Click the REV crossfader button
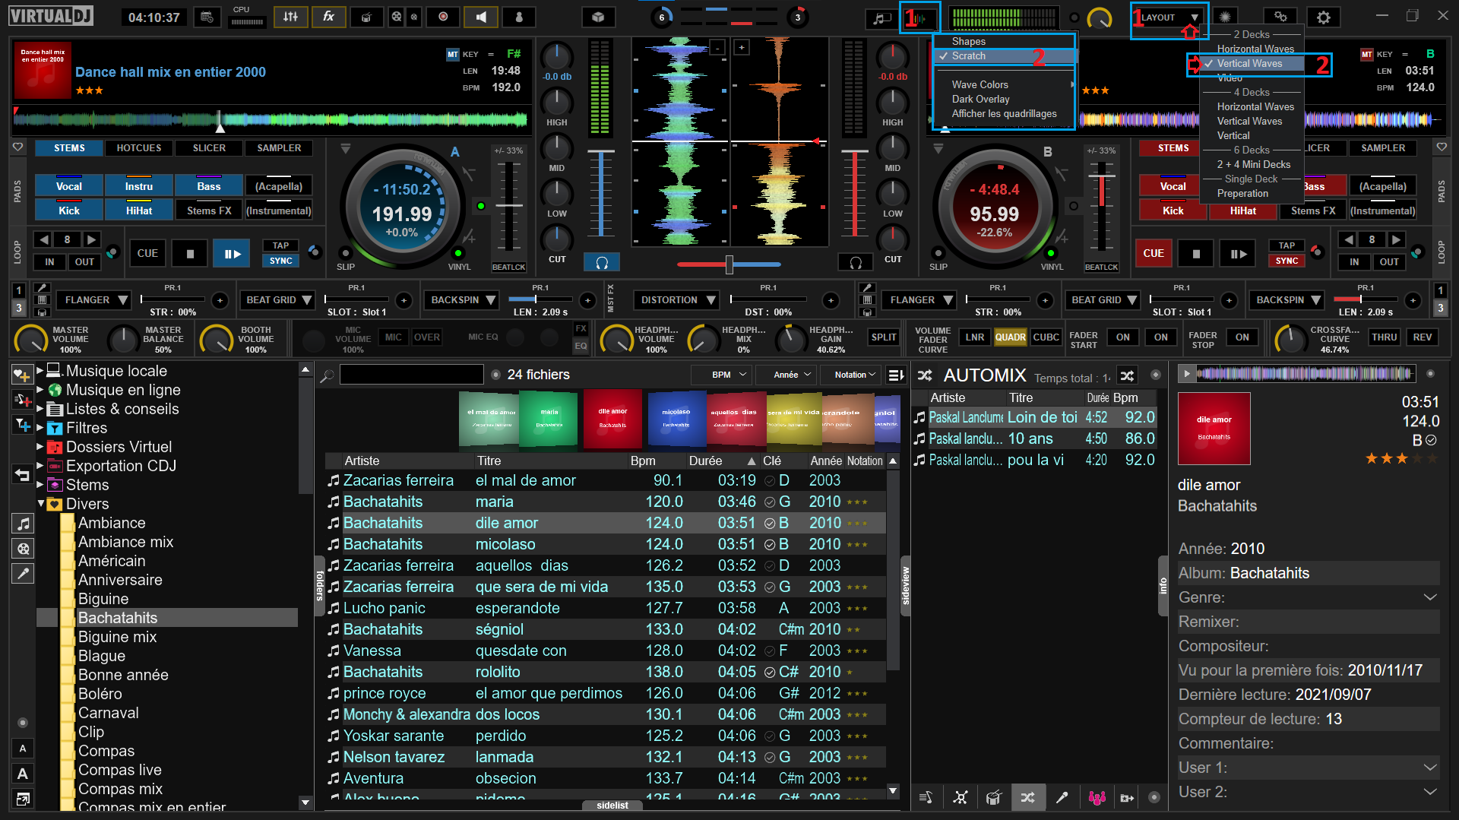1459x820 pixels. (1422, 337)
